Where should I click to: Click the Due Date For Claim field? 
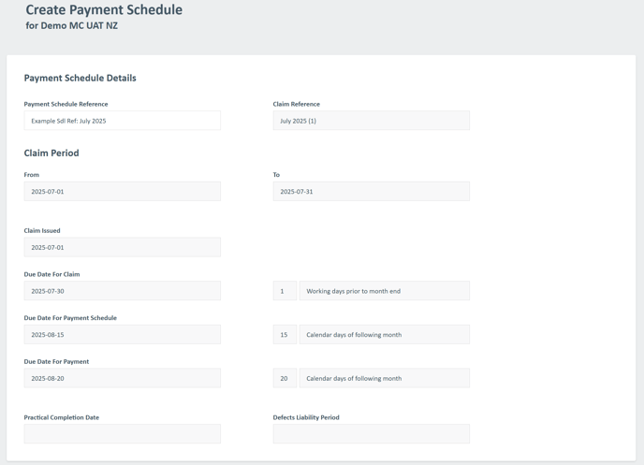click(x=122, y=291)
